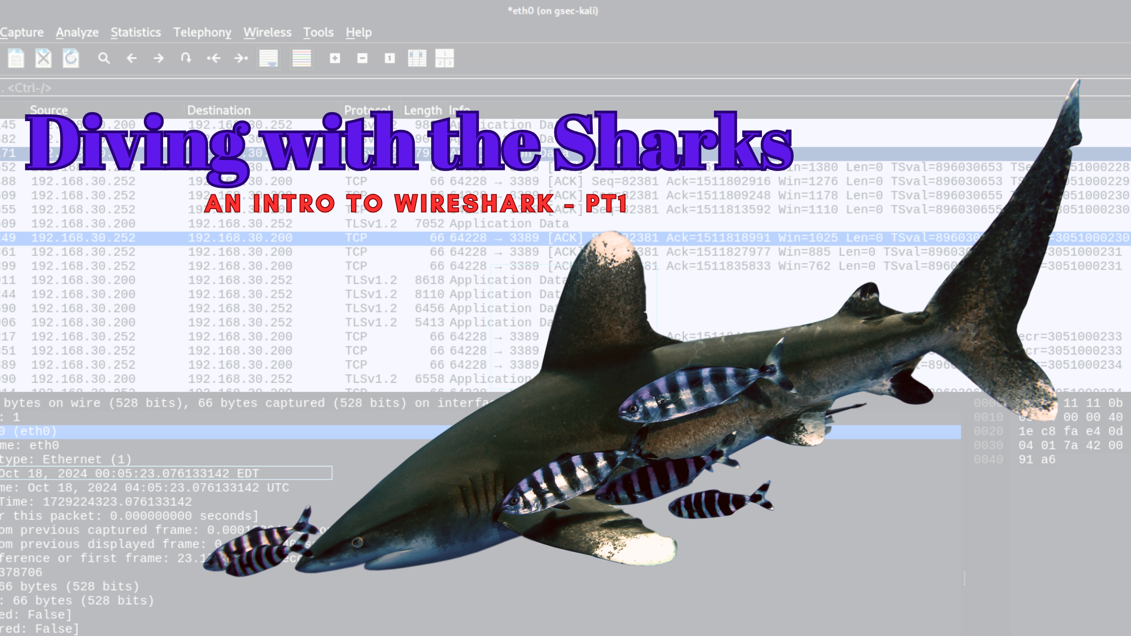Open the Analyze menu
Viewport: 1131px width, 636px height.
click(x=76, y=32)
